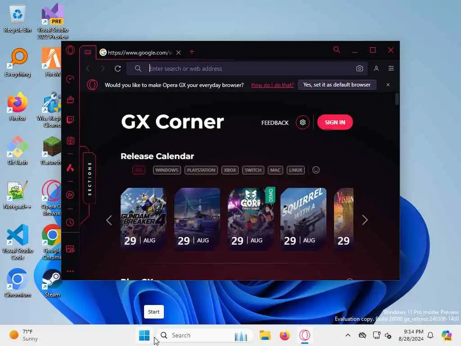Open the profile account icon

pyautogui.click(x=376, y=68)
